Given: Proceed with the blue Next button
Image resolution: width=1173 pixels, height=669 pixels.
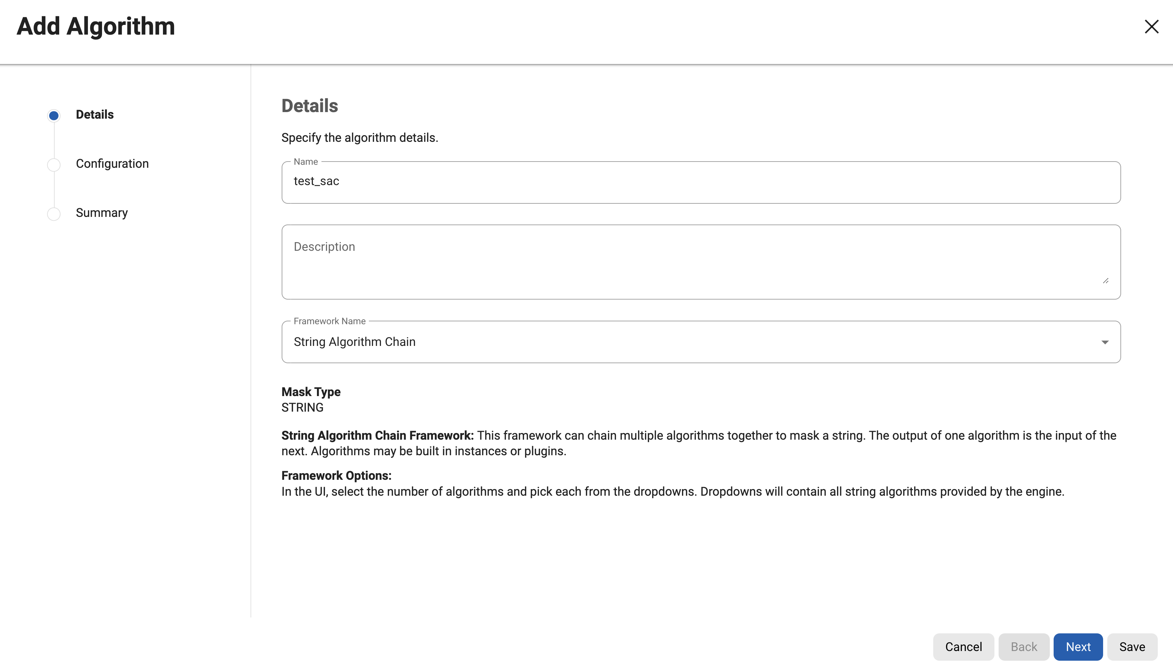Looking at the screenshot, I should (x=1078, y=647).
